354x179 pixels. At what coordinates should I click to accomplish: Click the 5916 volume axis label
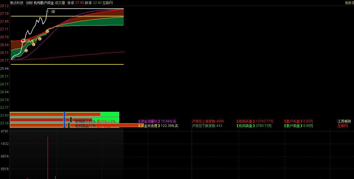tap(5, 169)
